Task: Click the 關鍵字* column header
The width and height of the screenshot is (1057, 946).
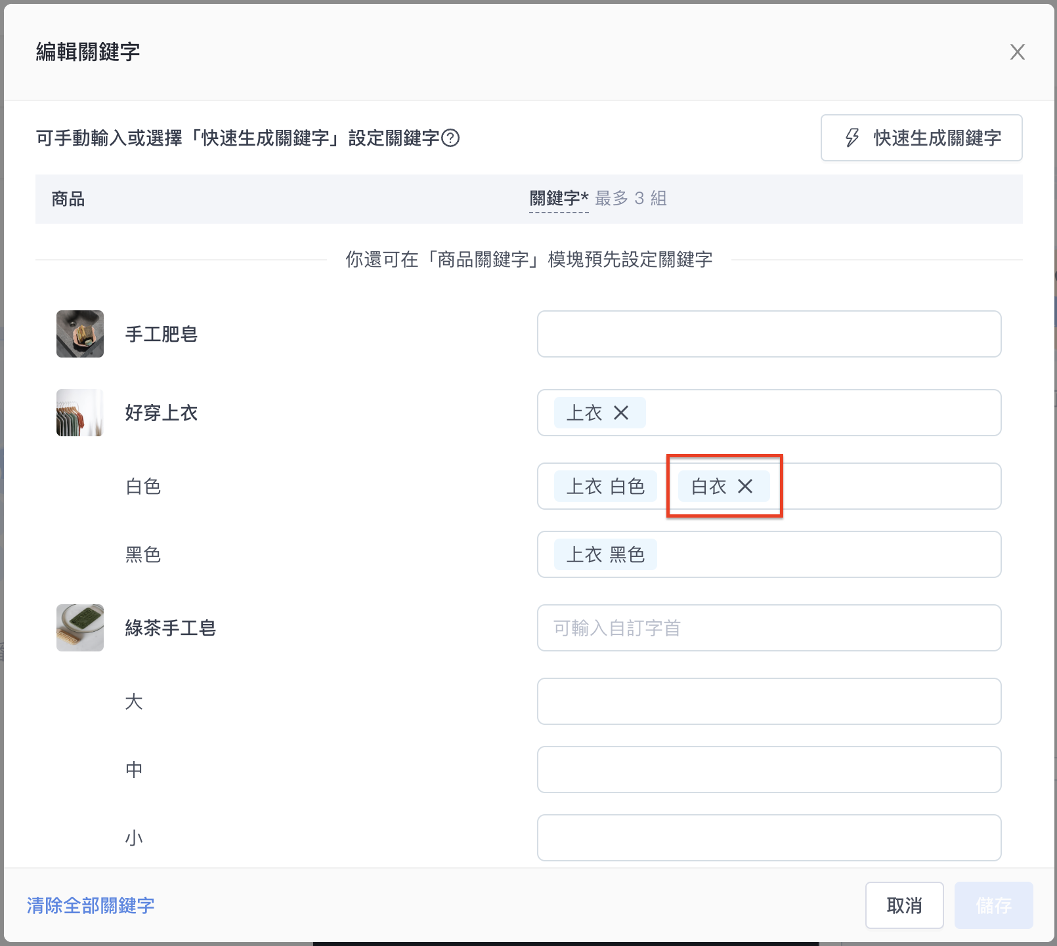Action: (559, 198)
